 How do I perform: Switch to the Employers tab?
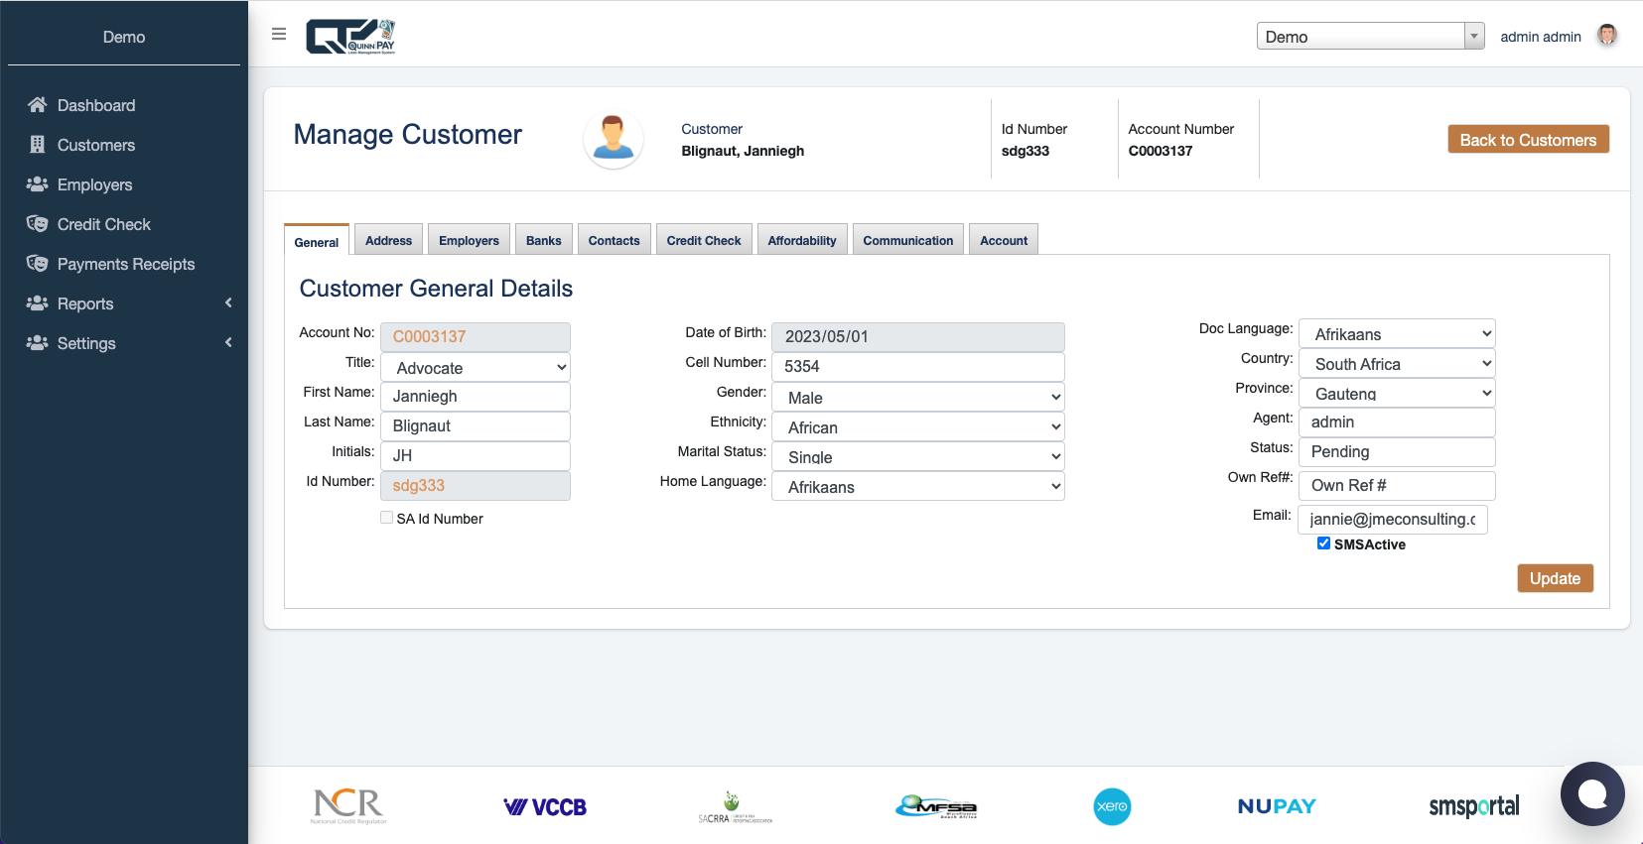point(469,240)
